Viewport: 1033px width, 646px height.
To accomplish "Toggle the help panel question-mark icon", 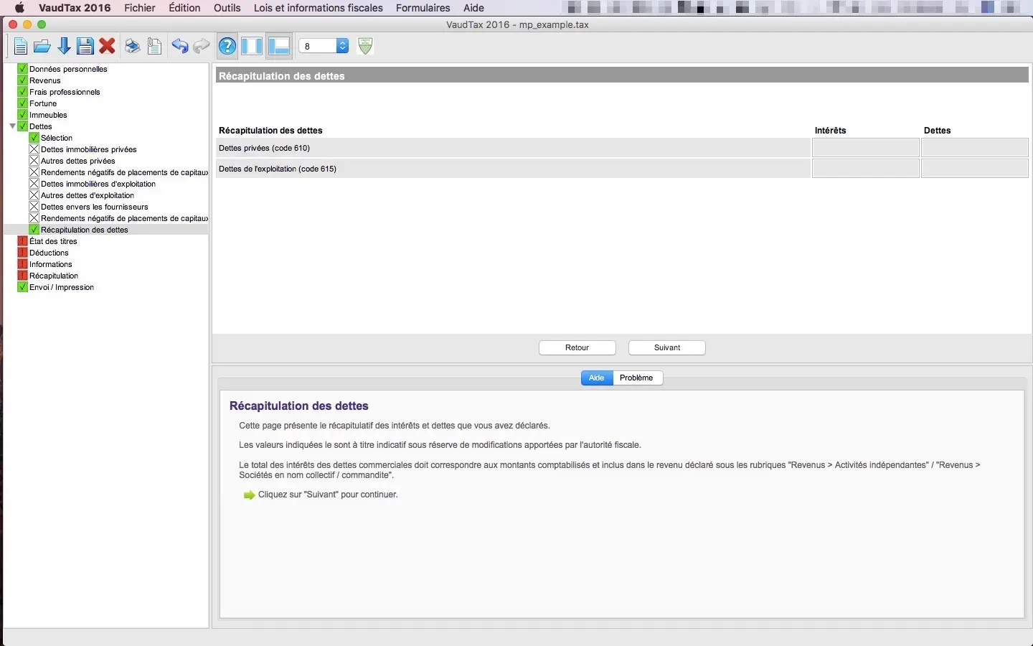I will tap(227, 47).
